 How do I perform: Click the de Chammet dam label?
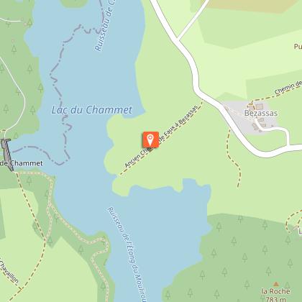click(22, 163)
